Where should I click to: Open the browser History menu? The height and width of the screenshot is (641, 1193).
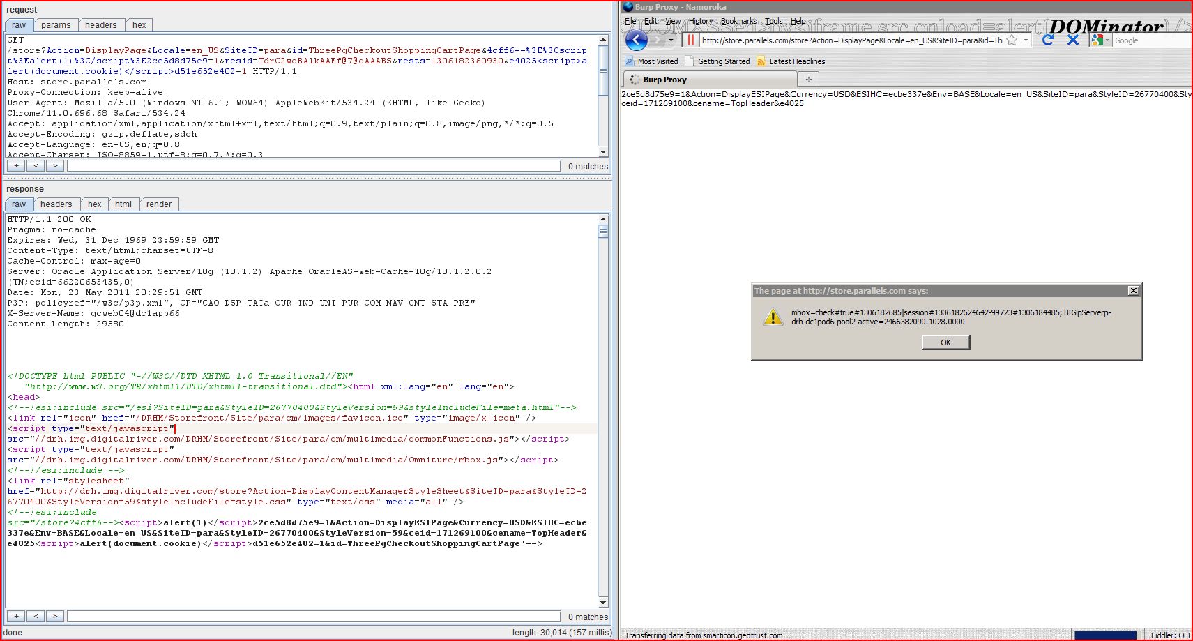pos(701,21)
